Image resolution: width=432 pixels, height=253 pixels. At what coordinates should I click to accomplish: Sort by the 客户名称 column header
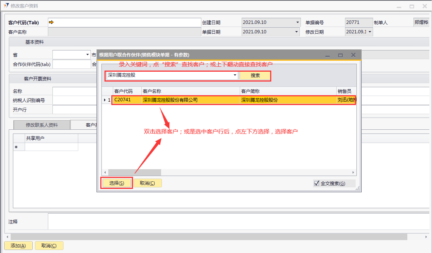point(190,91)
